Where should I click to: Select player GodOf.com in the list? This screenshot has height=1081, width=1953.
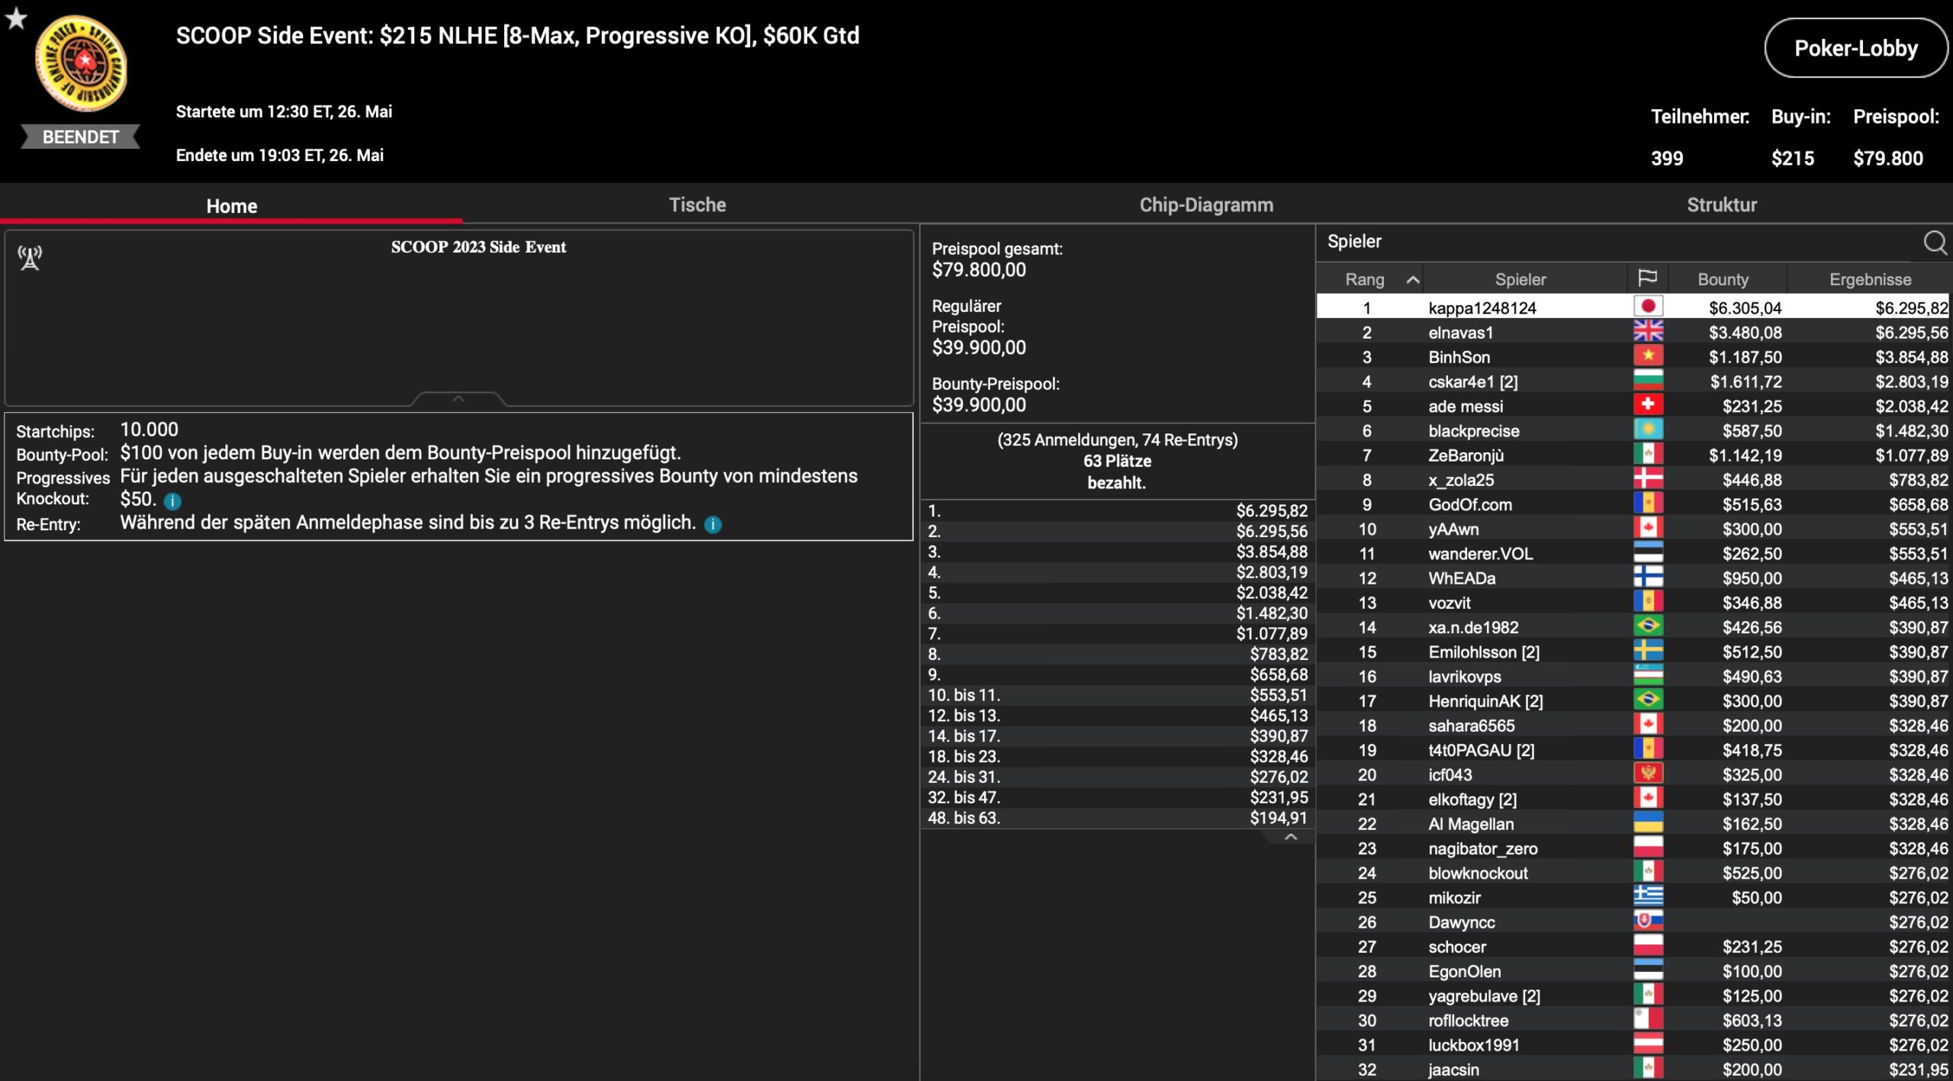pos(1633,504)
